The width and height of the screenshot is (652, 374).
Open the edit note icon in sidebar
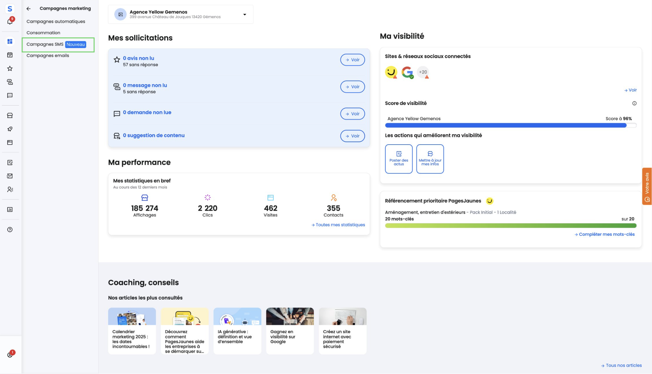(x=10, y=163)
